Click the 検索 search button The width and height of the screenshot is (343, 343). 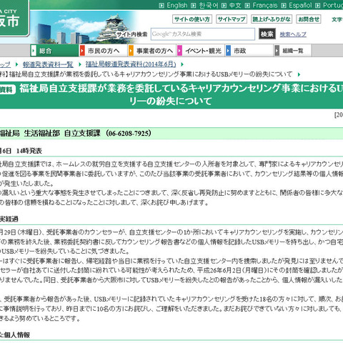point(267,34)
